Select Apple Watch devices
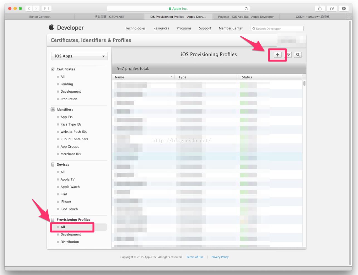Viewport: 358px width, 275px height. 70,187
